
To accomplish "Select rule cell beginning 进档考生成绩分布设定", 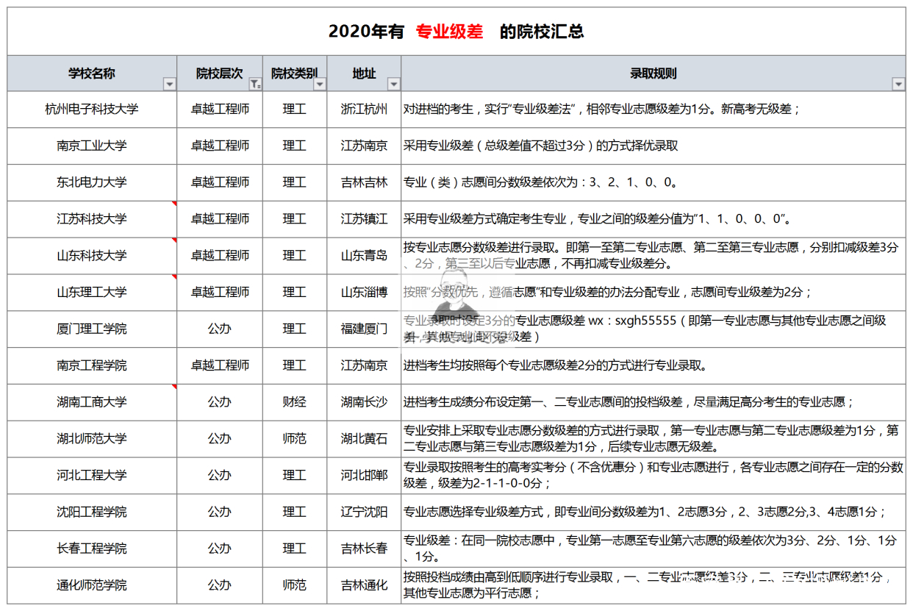I will [x=654, y=402].
